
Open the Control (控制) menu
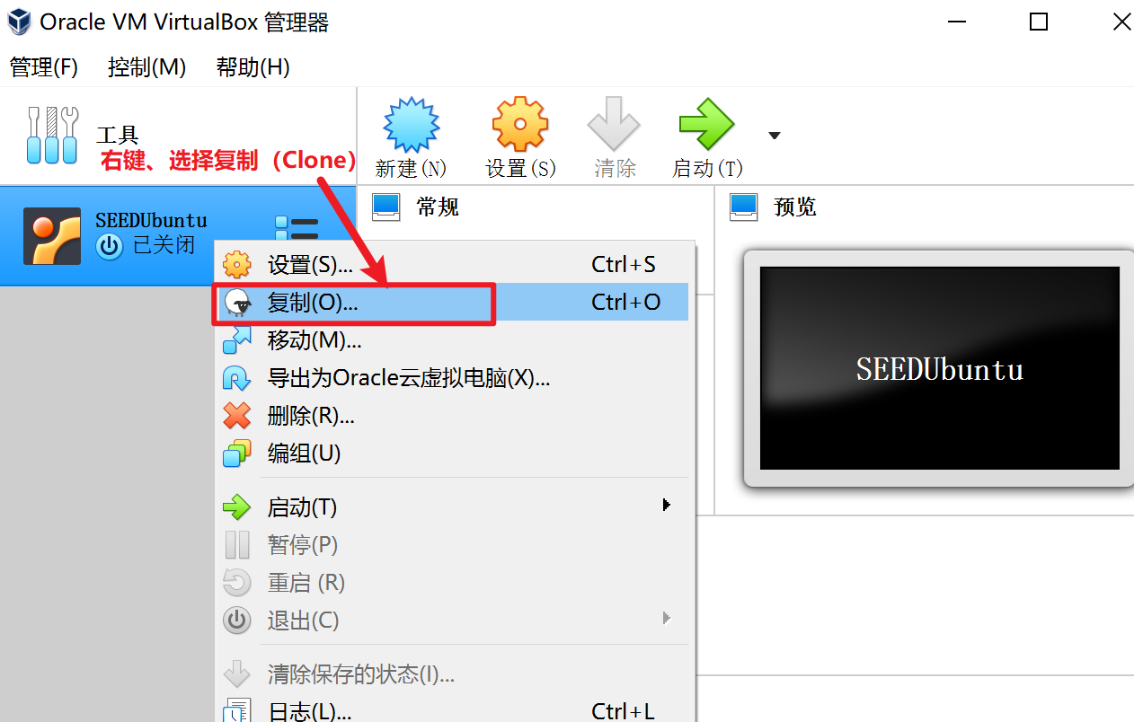tap(146, 67)
